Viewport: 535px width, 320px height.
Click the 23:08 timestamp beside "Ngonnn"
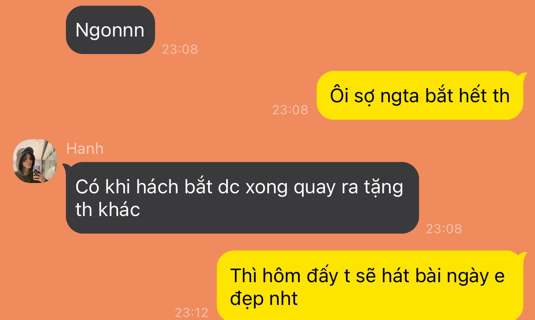click(x=180, y=49)
